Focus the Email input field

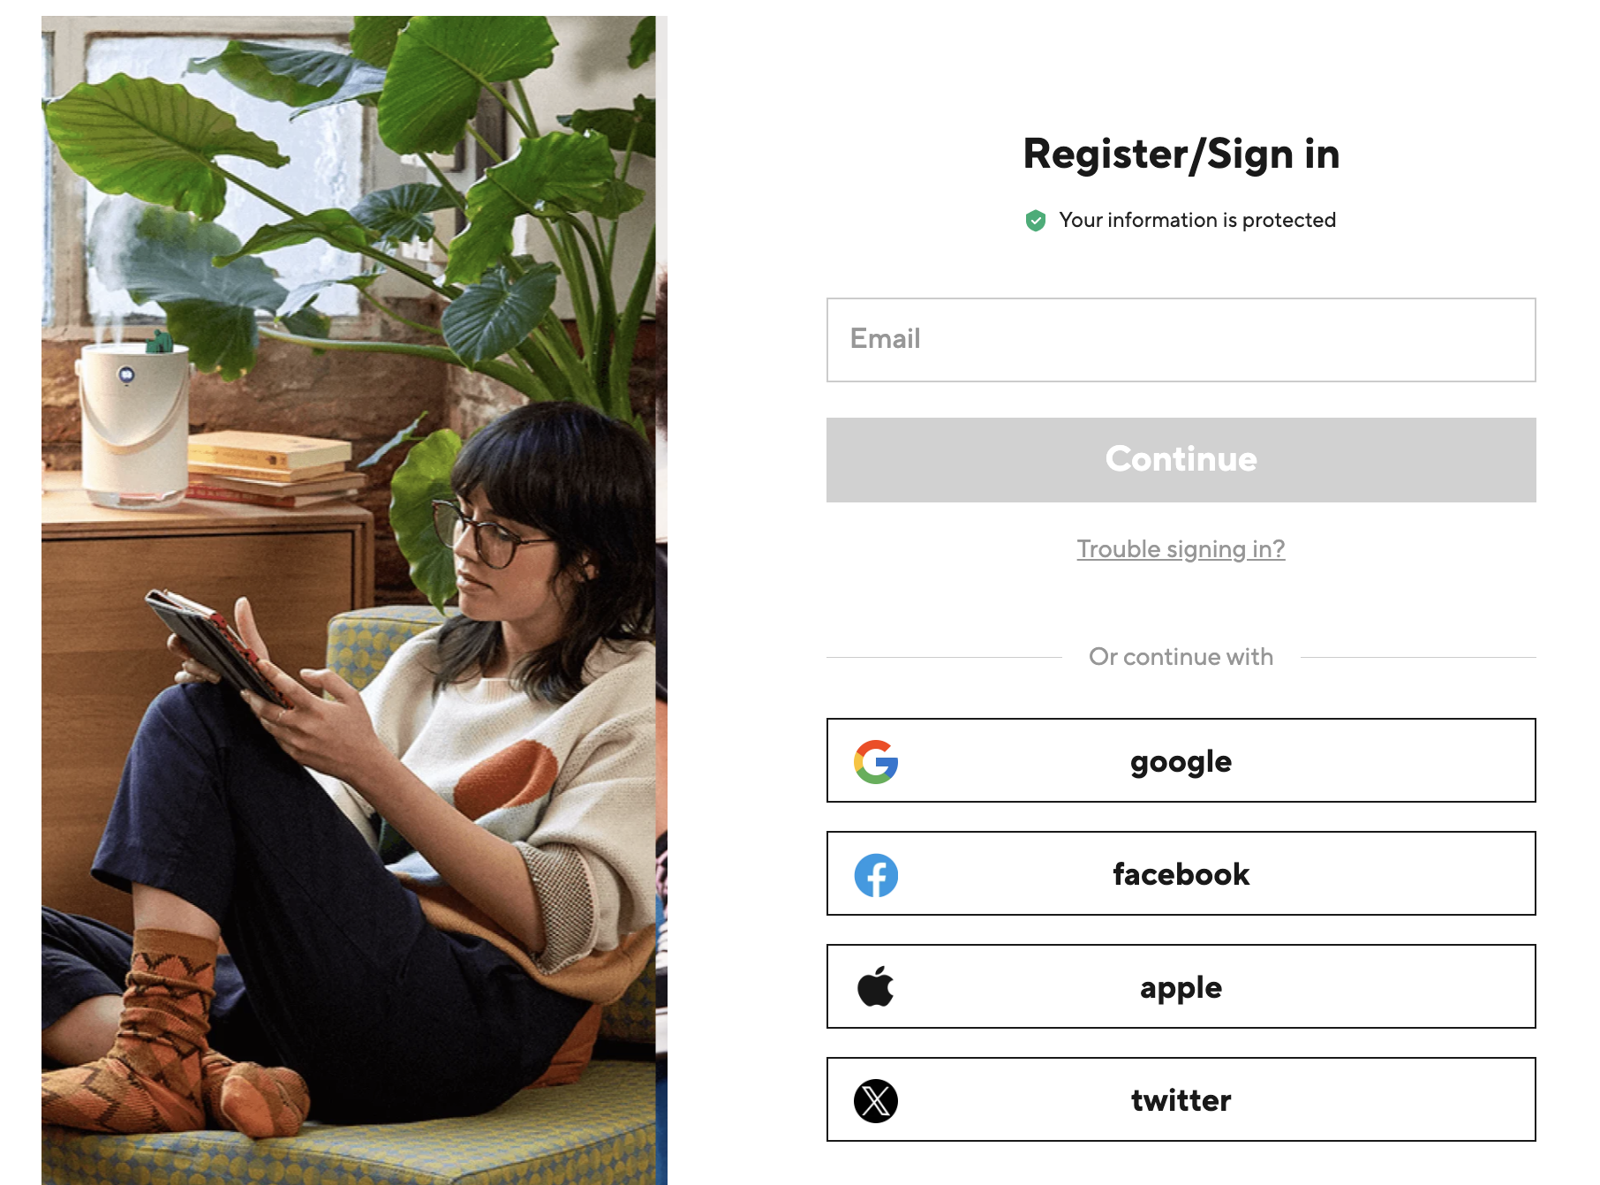coord(1181,340)
